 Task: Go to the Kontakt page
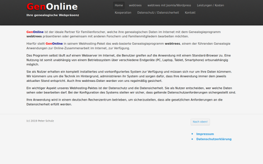coord(190,13)
